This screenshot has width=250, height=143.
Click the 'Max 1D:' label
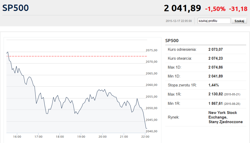click(x=175, y=67)
